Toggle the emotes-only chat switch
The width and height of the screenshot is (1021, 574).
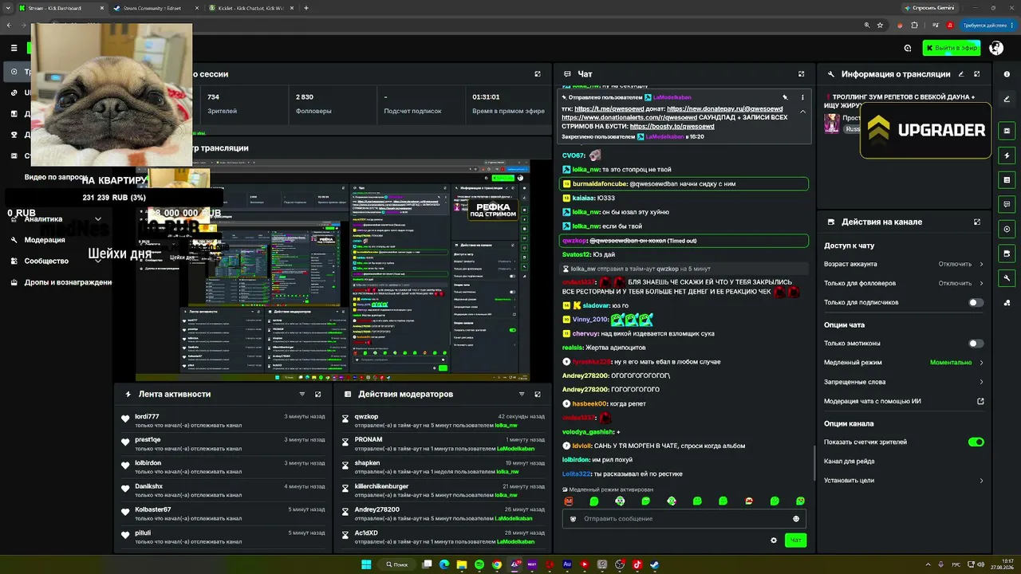976,344
